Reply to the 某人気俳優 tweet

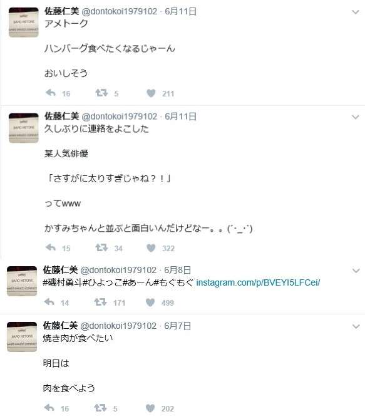(x=51, y=248)
